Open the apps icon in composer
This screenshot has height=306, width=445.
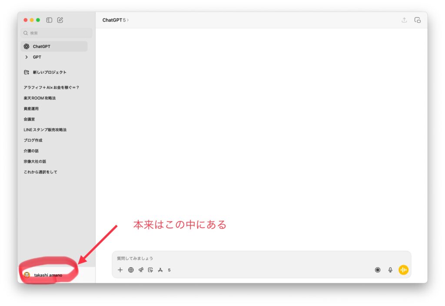(160, 270)
